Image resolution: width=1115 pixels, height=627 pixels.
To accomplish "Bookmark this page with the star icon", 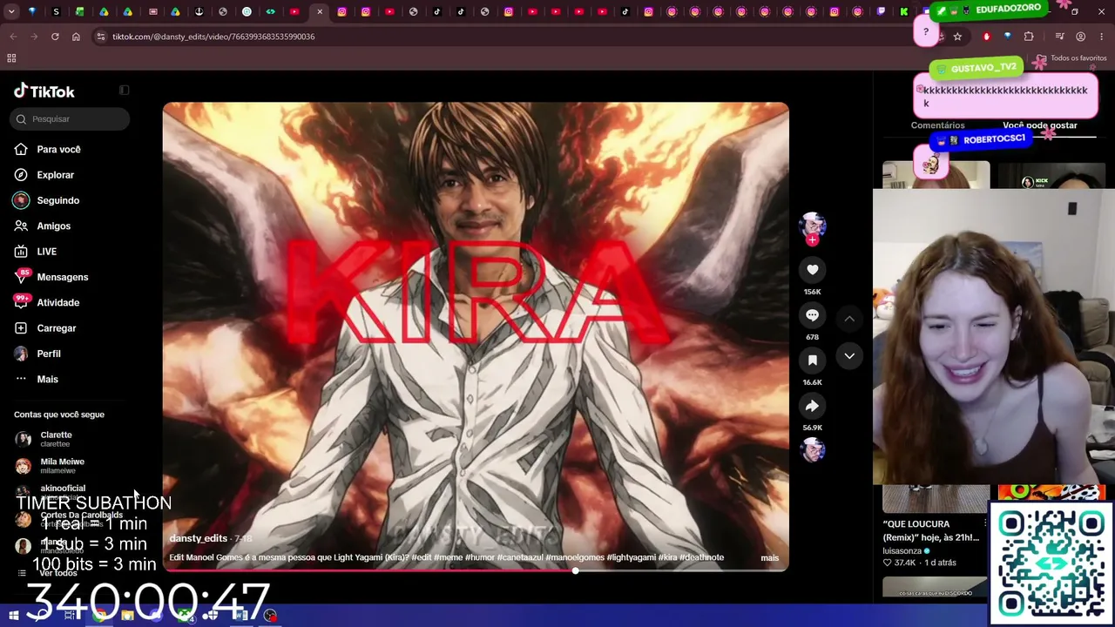I will (x=957, y=37).
